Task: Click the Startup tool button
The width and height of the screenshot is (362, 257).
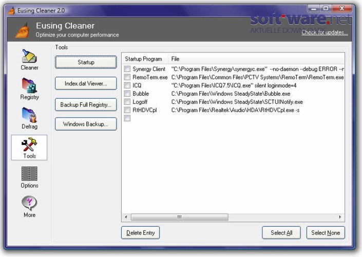Action: point(86,62)
